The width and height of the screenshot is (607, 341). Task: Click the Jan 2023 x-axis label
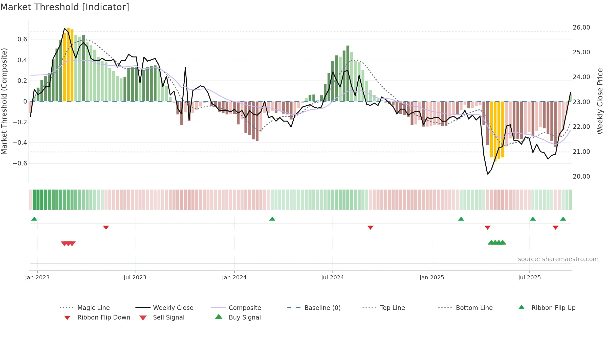pyautogui.click(x=37, y=277)
